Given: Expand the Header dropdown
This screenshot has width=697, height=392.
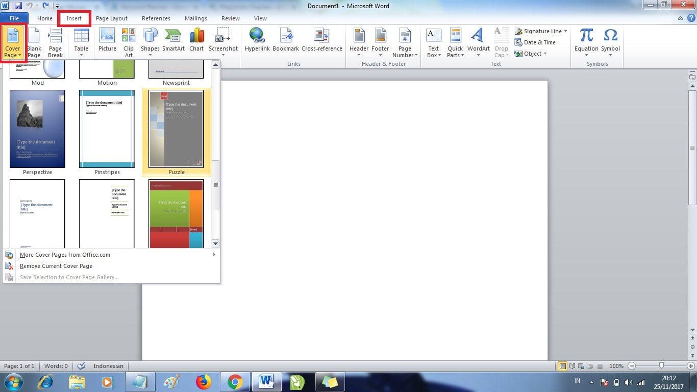Looking at the screenshot, I should tap(359, 43).
